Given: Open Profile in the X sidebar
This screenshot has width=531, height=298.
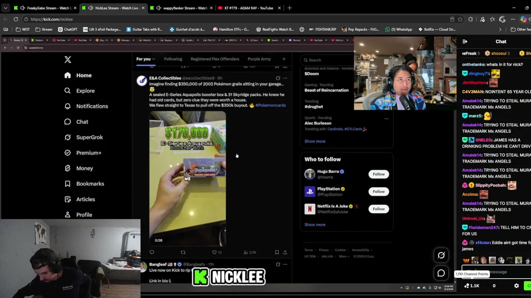Looking at the screenshot, I should coord(78,215).
